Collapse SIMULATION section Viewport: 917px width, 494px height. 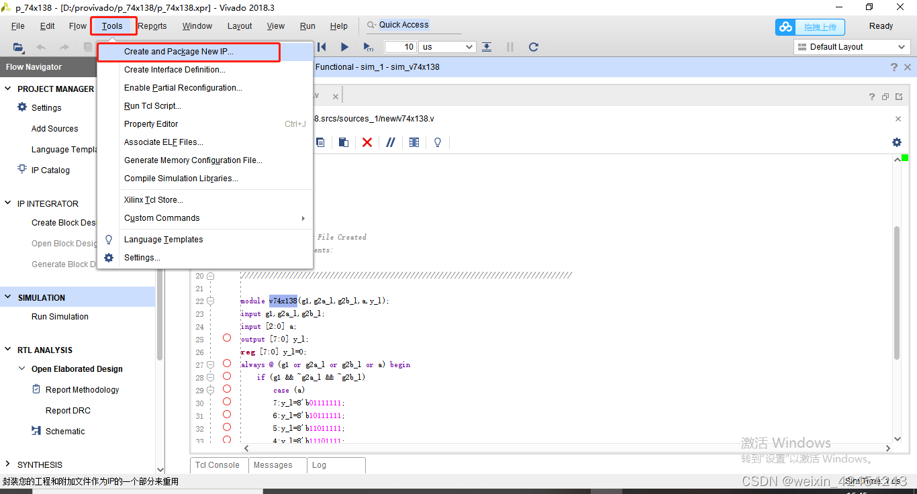(x=8, y=298)
